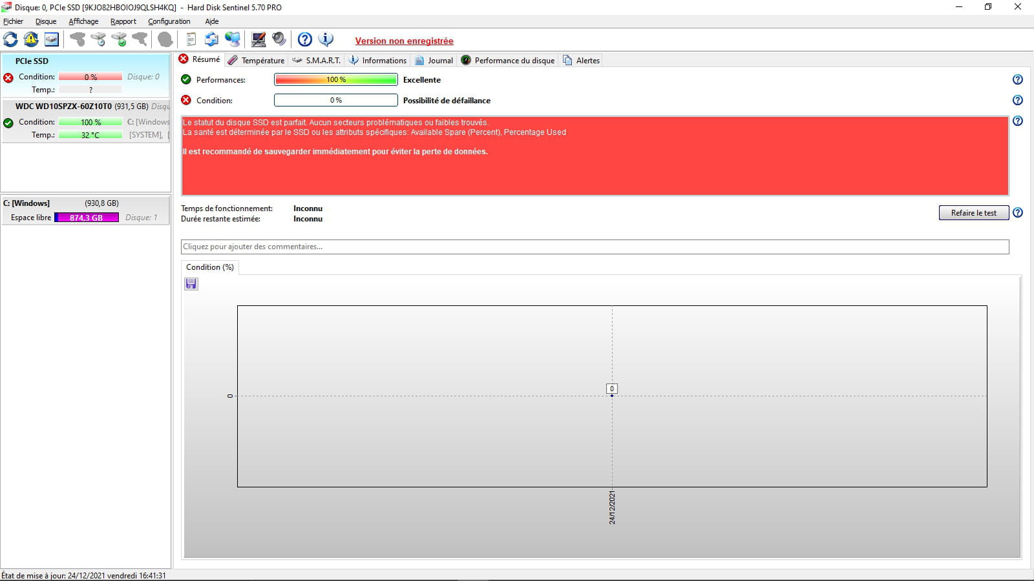This screenshot has width=1034, height=581.
Task: Select the WDC WD10SPZX-60Z10T0 disk entry
Action: click(85, 121)
